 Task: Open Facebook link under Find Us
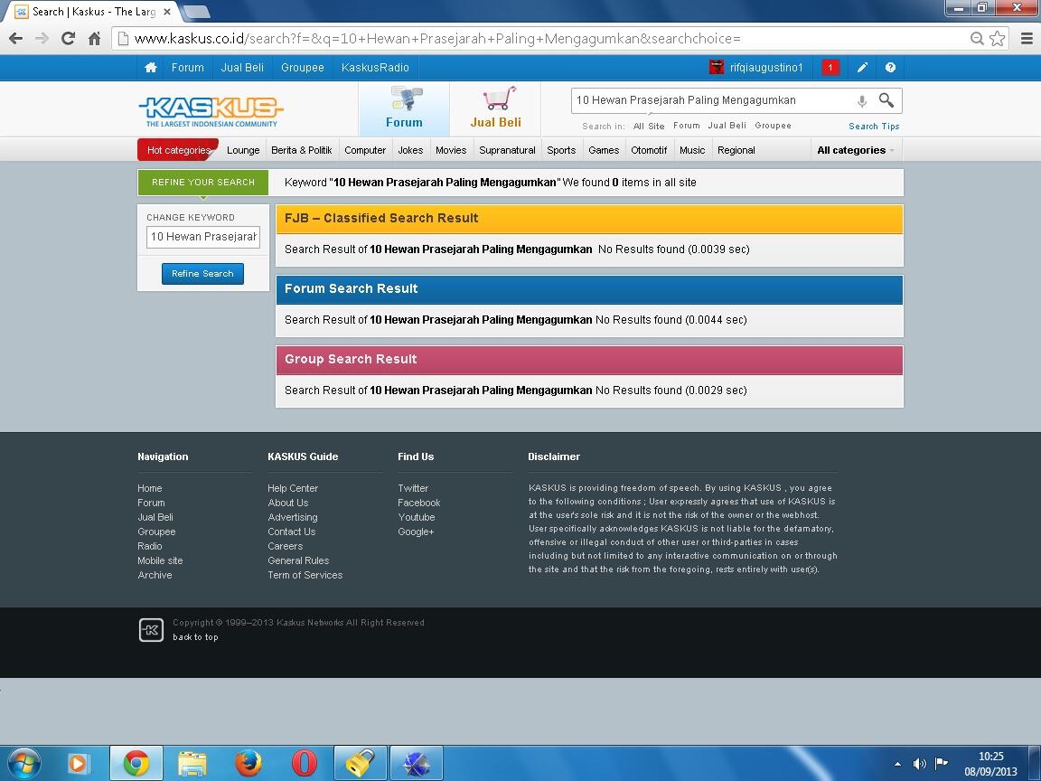(x=419, y=503)
